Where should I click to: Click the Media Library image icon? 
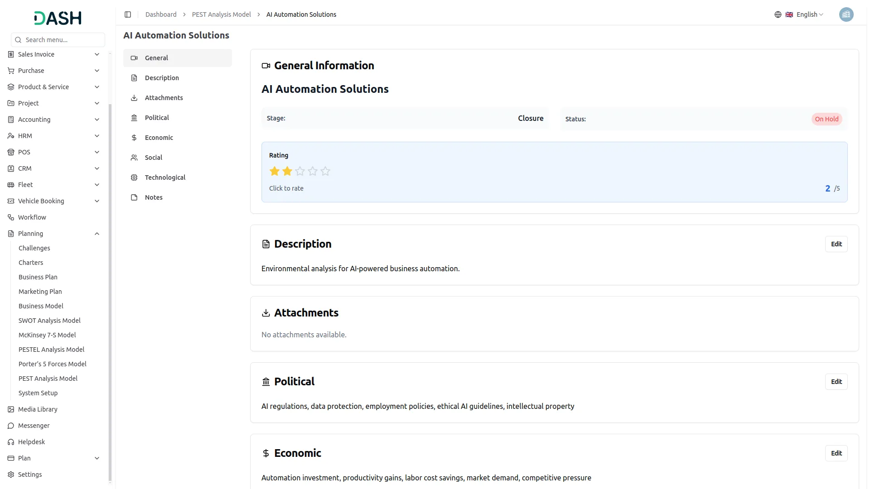[11, 409]
